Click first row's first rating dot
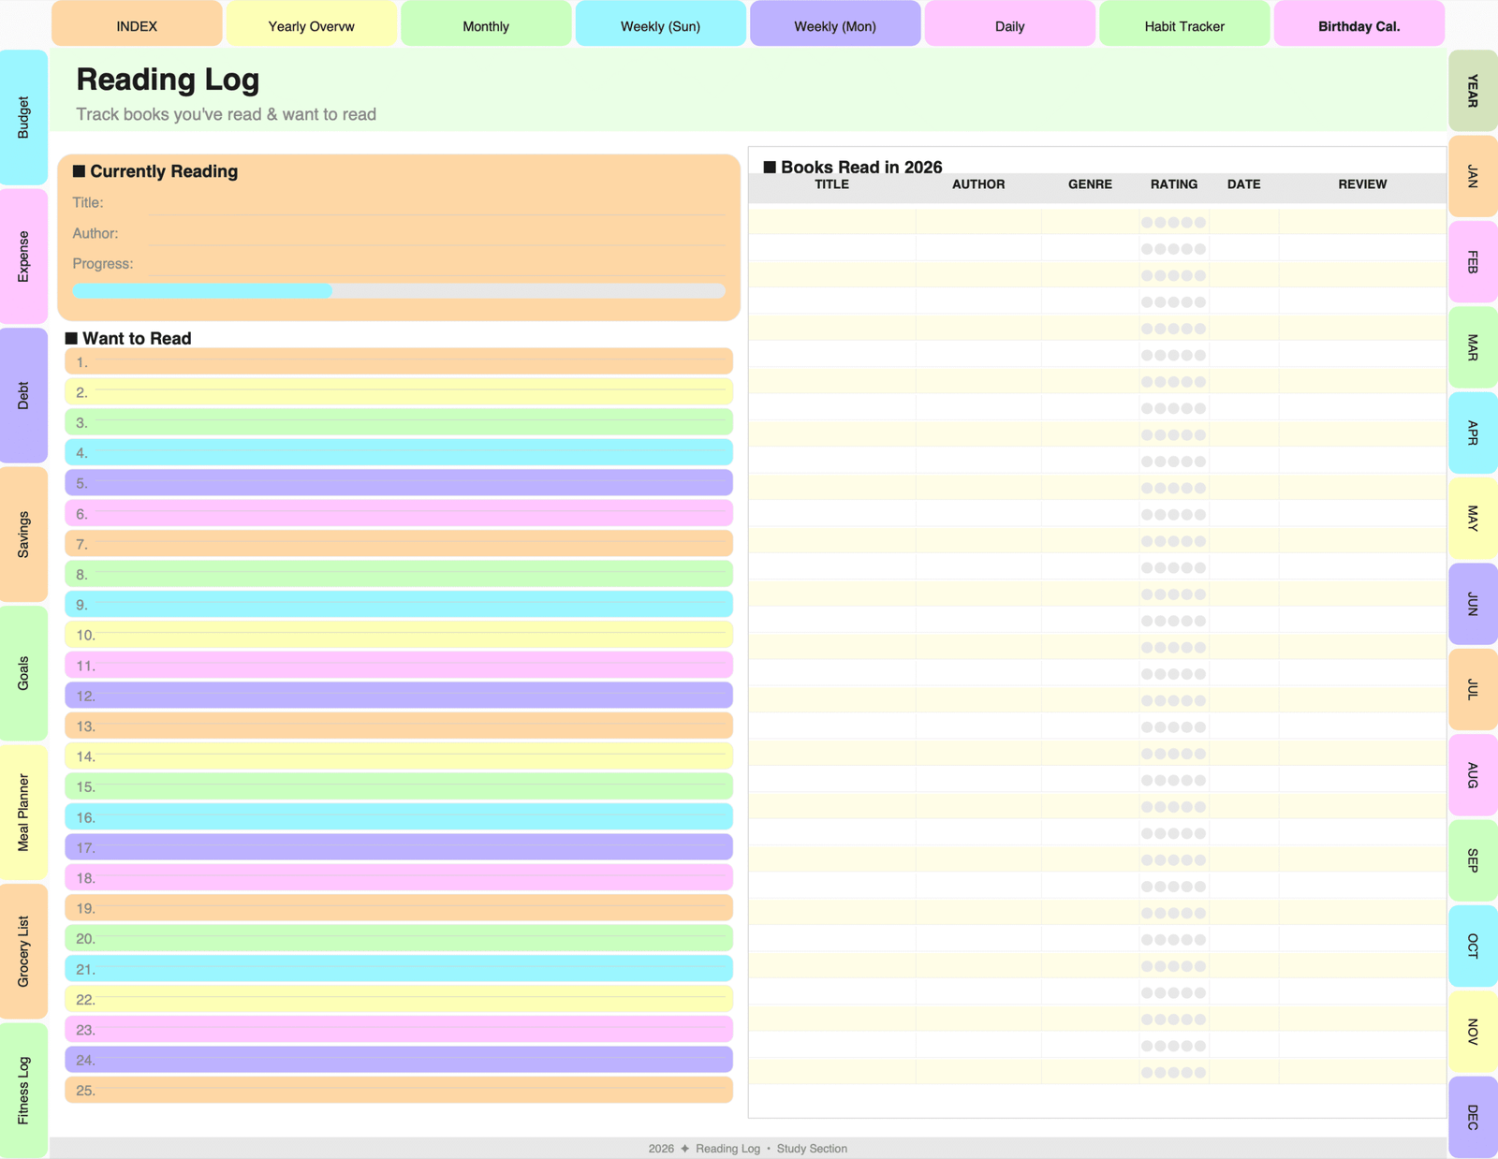Viewport: 1498px width, 1159px height. (1147, 223)
